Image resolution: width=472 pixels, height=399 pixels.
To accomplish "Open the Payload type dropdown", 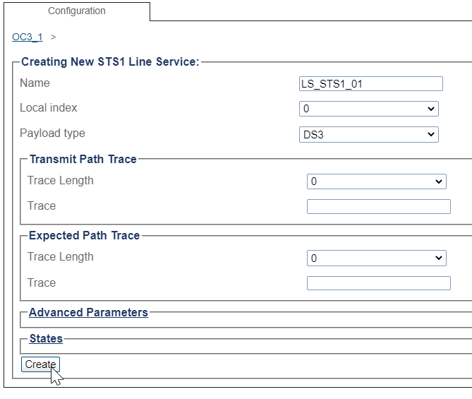I will click(369, 134).
